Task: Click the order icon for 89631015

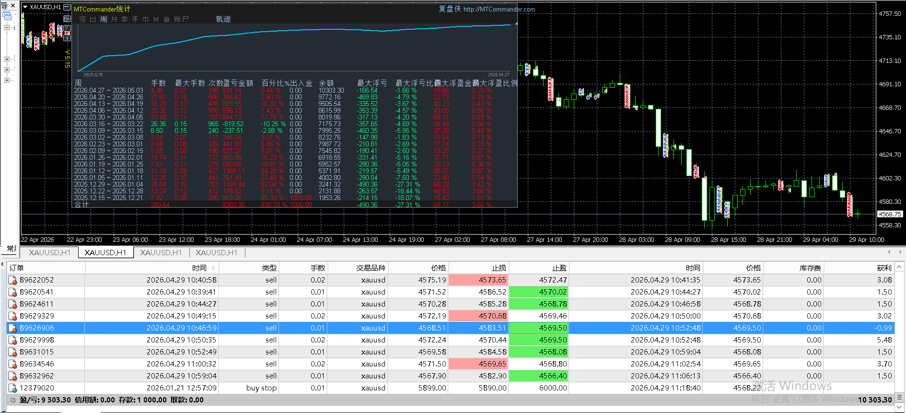Action: click(13, 352)
